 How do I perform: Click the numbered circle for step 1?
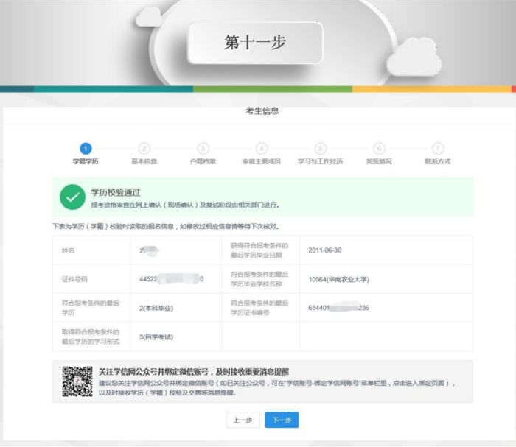[85, 148]
